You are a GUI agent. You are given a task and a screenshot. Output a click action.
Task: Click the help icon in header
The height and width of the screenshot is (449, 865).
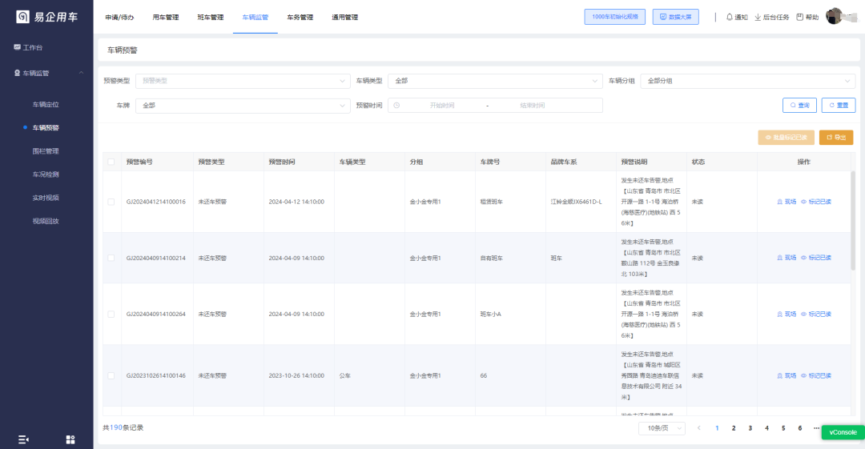click(799, 17)
